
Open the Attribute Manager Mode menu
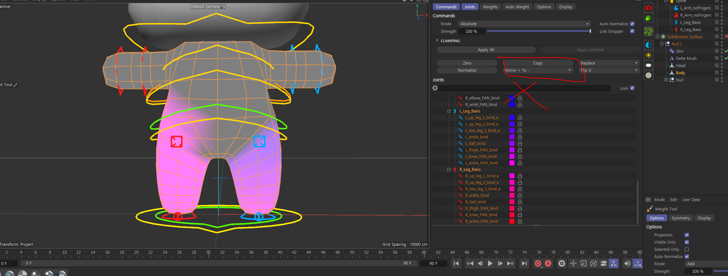coord(659,200)
